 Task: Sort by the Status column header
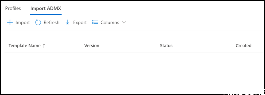tap(166, 46)
